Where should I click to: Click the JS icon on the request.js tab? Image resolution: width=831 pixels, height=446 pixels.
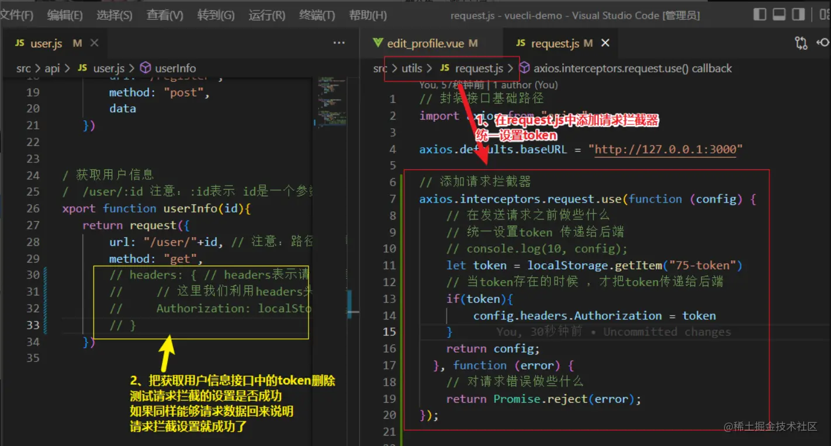point(521,43)
